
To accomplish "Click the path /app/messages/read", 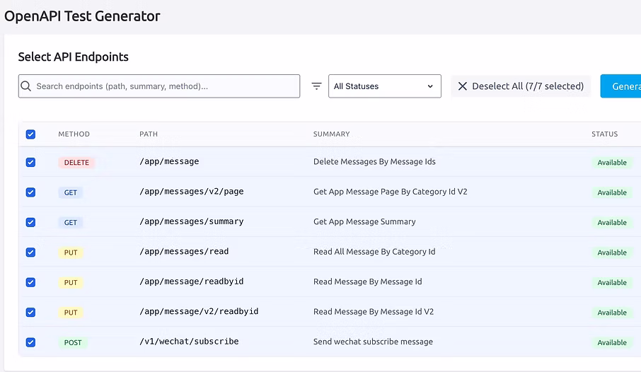I will [184, 251].
